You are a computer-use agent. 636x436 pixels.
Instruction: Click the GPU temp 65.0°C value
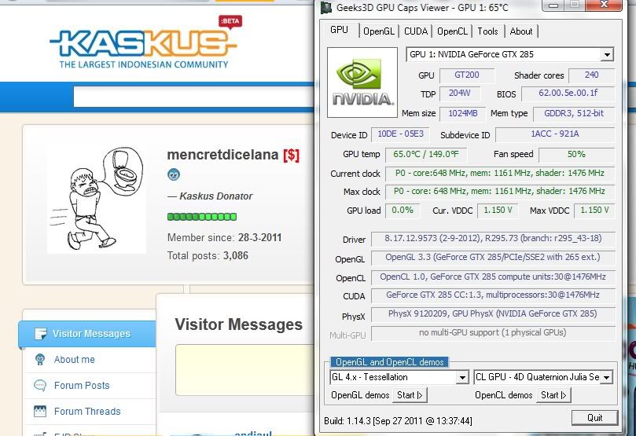[425, 155]
